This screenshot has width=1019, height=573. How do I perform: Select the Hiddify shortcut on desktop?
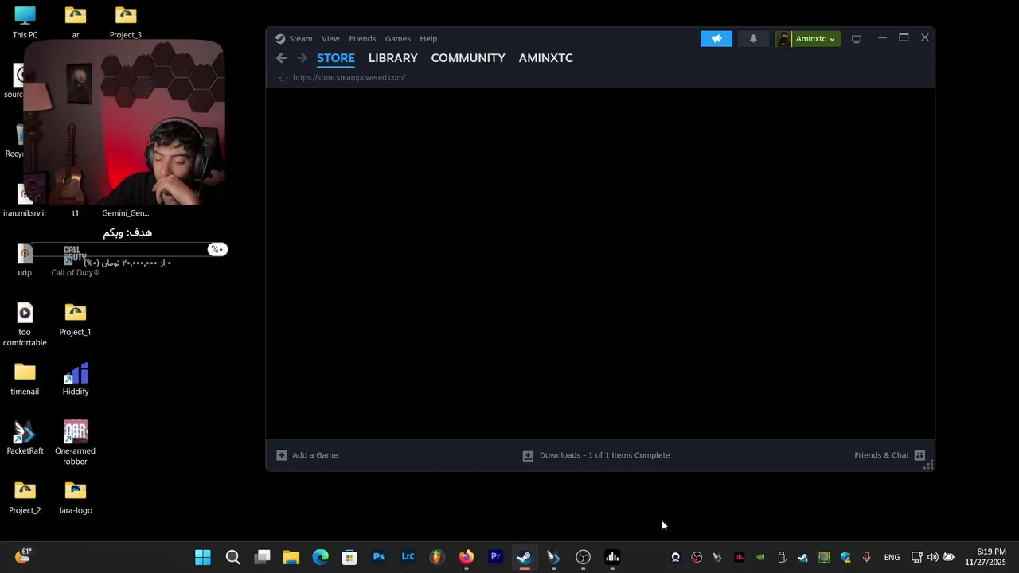[x=76, y=379]
